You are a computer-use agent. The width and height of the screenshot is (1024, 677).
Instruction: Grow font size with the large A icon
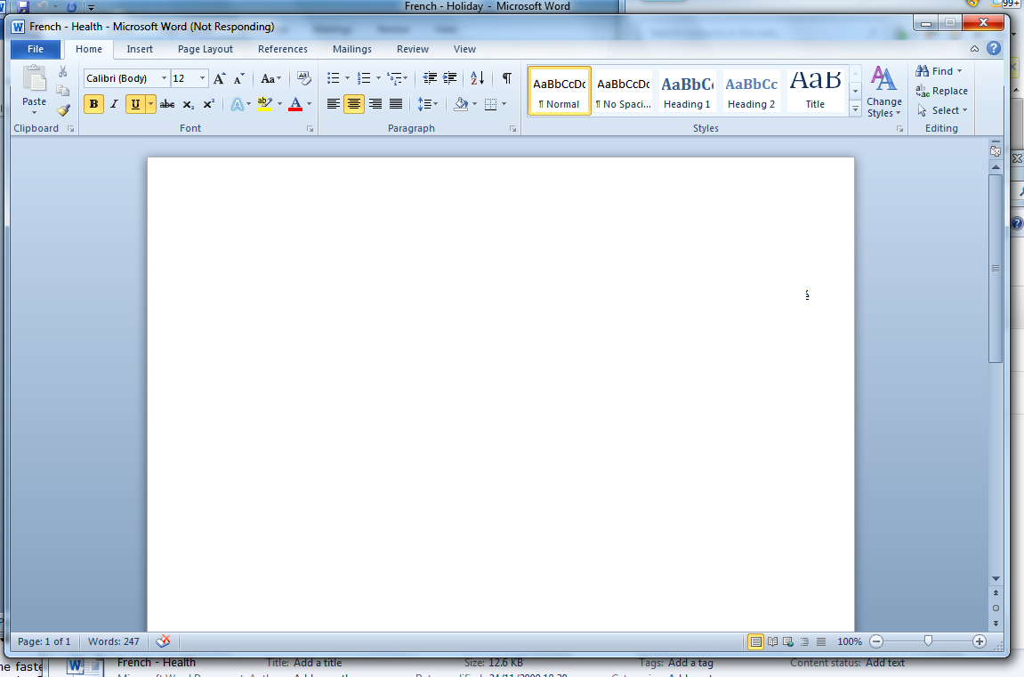click(x=220, y=78)
